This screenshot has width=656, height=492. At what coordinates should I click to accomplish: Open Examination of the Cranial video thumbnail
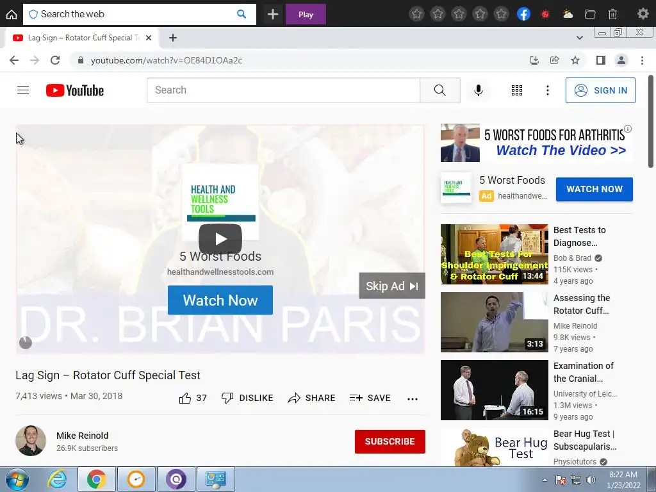tap(494, 390)
